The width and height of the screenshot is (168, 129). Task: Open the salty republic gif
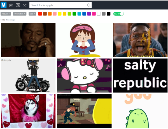point(140,75)
